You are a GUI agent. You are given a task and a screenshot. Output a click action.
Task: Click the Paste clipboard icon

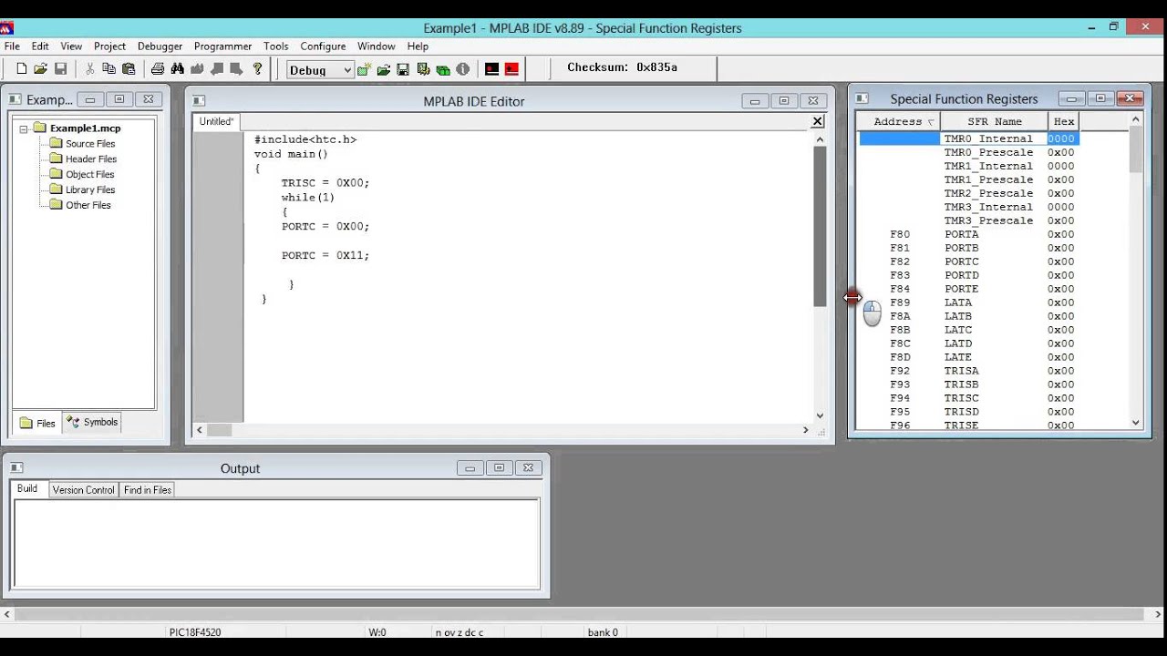click(x=129, y=69)
